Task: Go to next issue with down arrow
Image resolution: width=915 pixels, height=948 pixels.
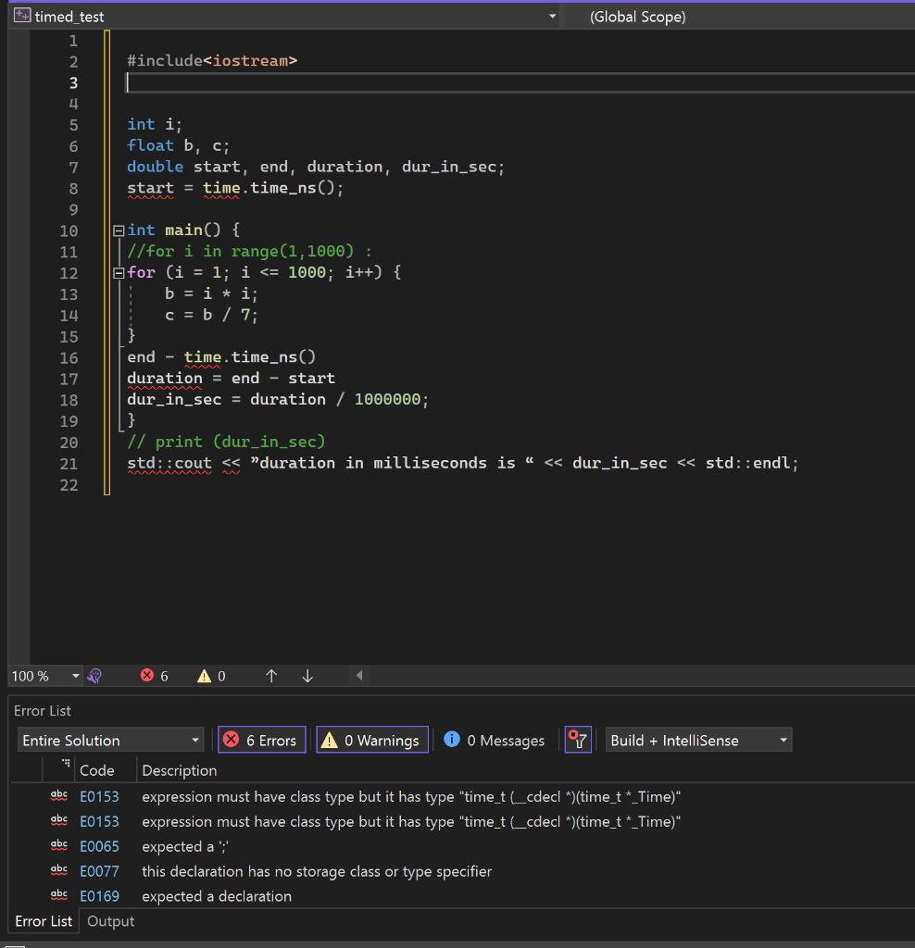Action: (x=307, y=676)
